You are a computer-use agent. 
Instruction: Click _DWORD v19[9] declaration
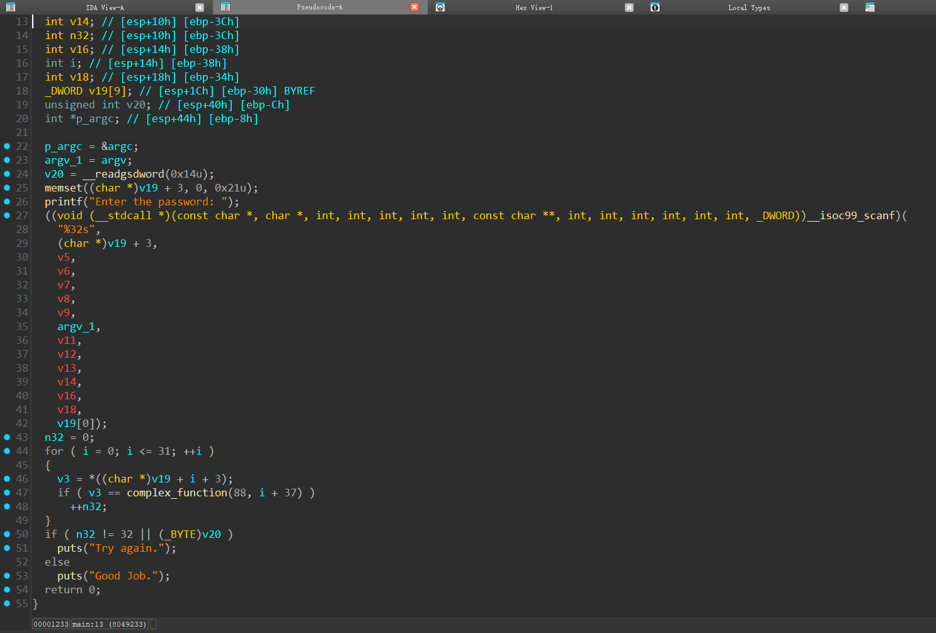[88, 91]
